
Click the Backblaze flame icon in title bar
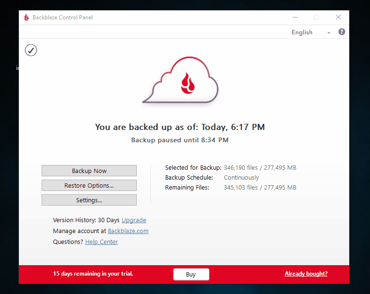point(26,17)
